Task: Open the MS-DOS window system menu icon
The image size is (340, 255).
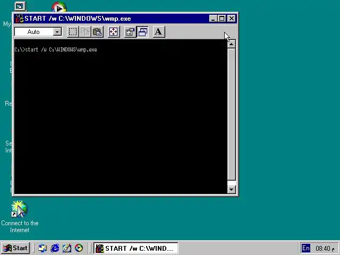Action: pyautogui.click(x=20, y=19)
